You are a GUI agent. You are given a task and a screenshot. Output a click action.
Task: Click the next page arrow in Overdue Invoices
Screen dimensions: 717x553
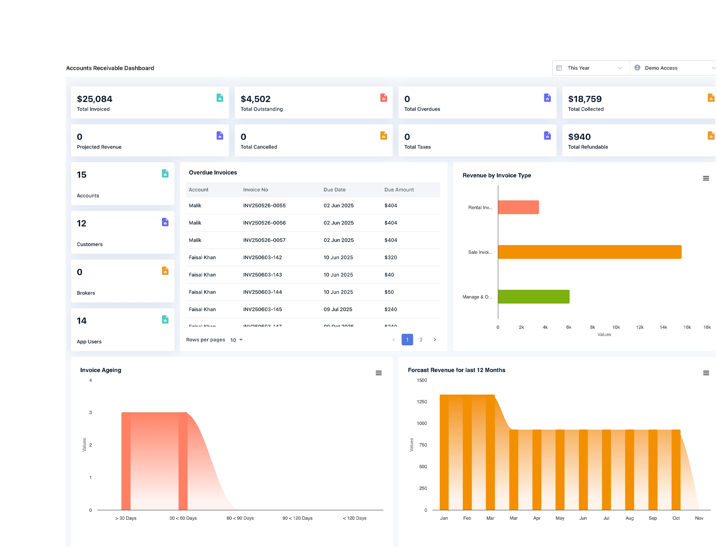pyautogui.click(x=435, y=340)
